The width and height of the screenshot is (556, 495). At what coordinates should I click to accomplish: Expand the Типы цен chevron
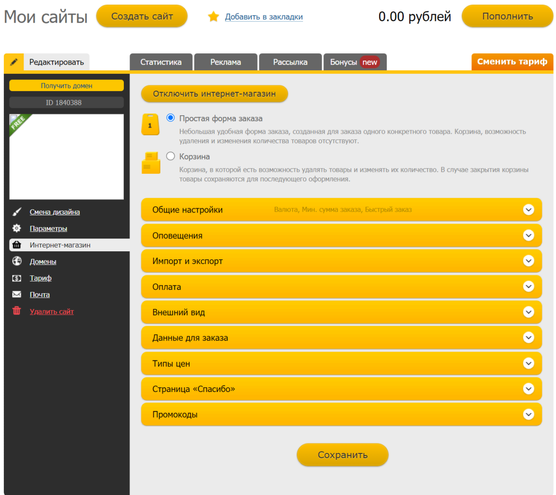pos(529,363)
